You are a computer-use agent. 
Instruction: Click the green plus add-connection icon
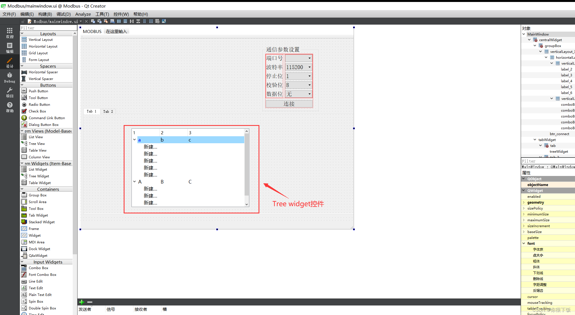click(x=82, y=302)
